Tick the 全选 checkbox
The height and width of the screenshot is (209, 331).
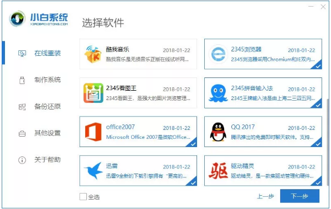[x=83, y=196]
